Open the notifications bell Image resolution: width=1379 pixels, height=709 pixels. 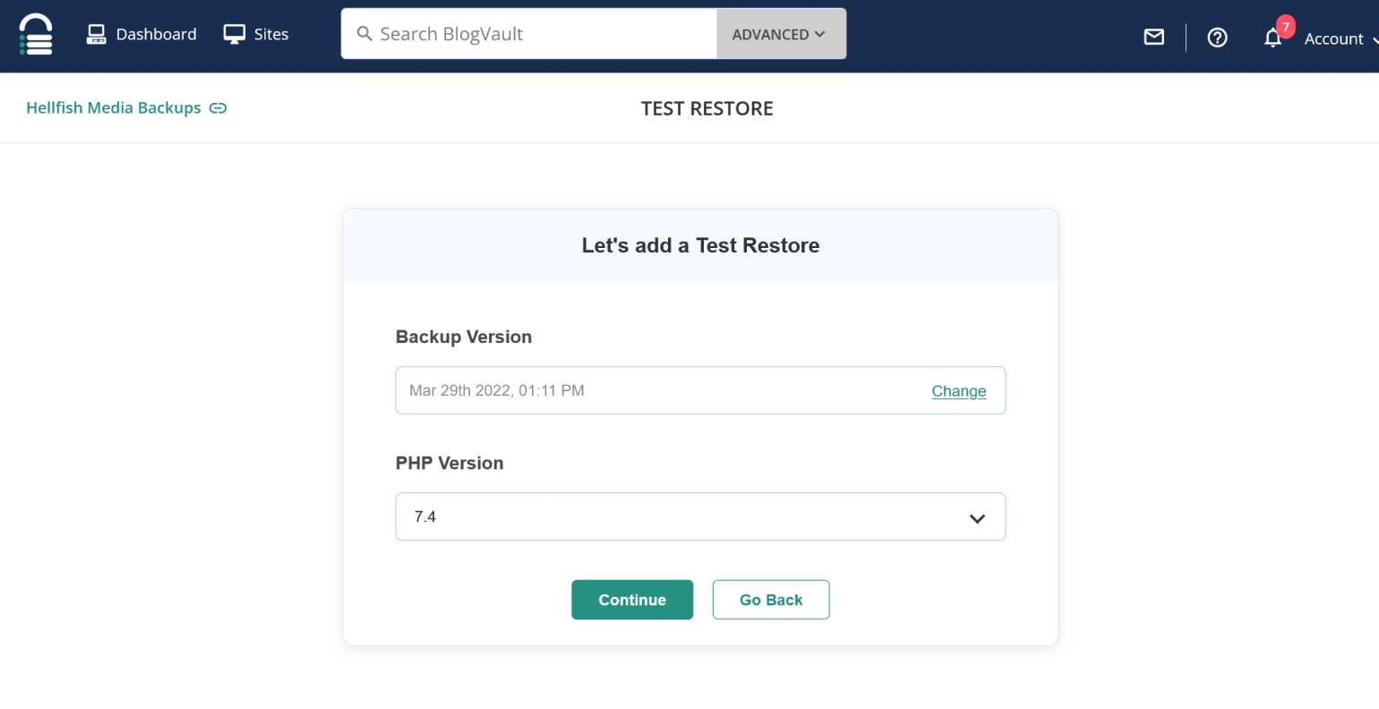1272,38
